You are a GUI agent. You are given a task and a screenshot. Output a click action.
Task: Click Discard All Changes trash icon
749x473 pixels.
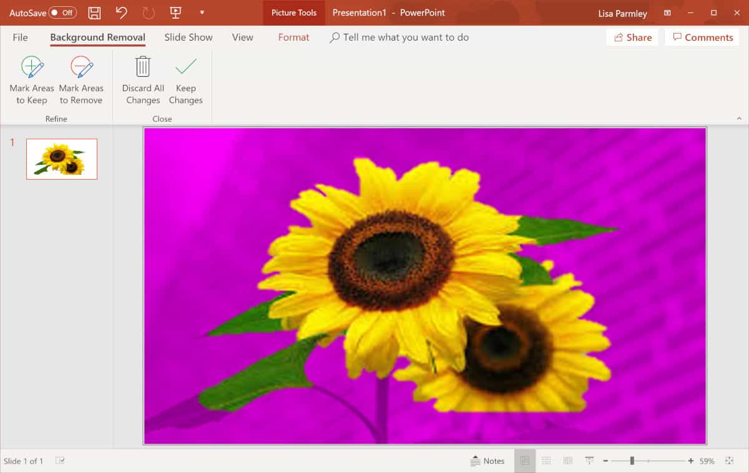142,67
